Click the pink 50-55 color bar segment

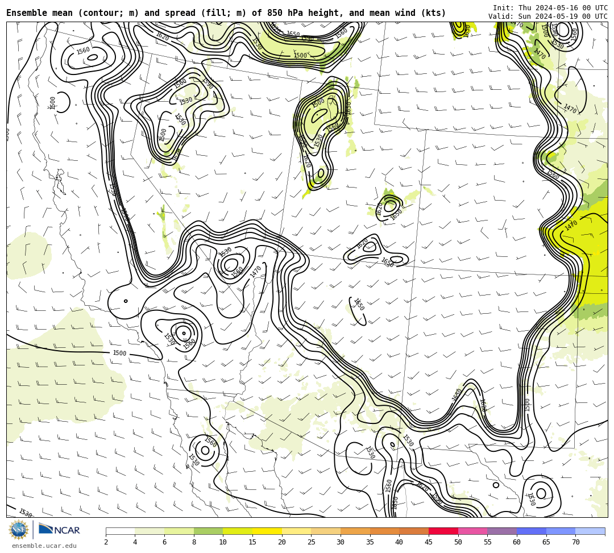pyautogui.click(x=472, y=531)
